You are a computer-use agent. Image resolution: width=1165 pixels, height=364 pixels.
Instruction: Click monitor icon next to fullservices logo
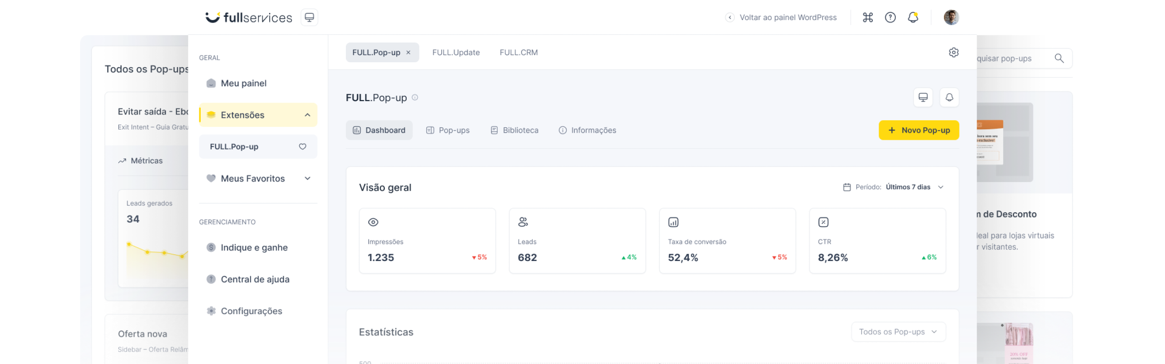[309, 18]
